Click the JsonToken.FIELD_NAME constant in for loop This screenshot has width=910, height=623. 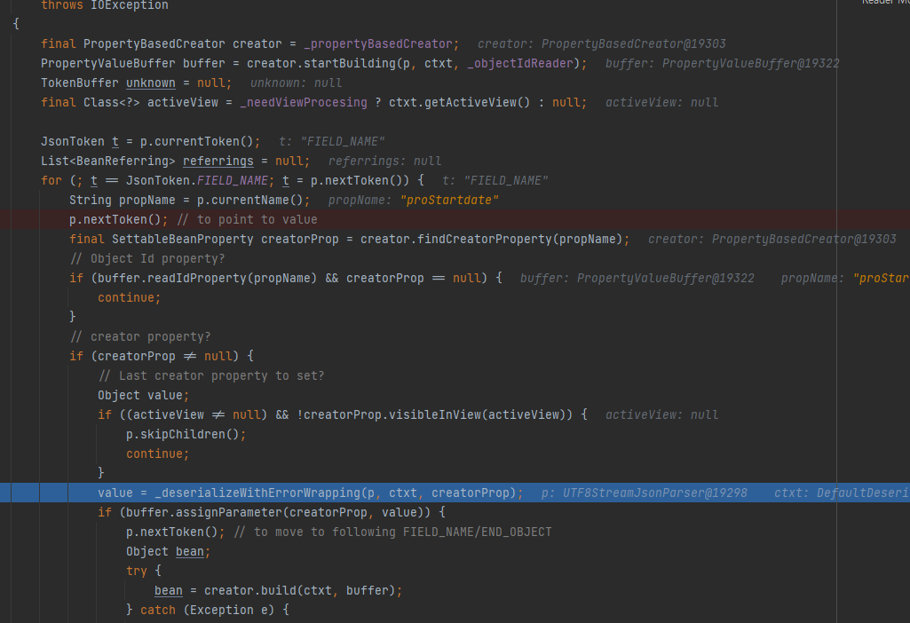197,180
